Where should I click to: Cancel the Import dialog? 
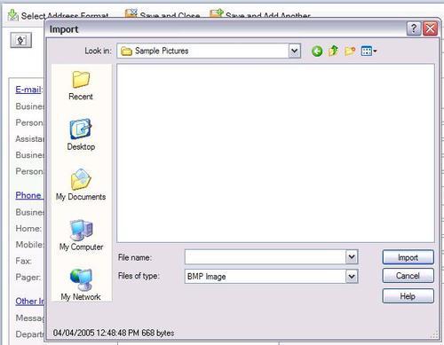408,276
